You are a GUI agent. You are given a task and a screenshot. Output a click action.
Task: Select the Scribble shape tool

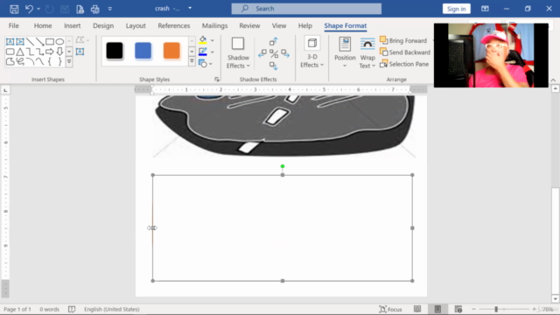click(20, 61)
